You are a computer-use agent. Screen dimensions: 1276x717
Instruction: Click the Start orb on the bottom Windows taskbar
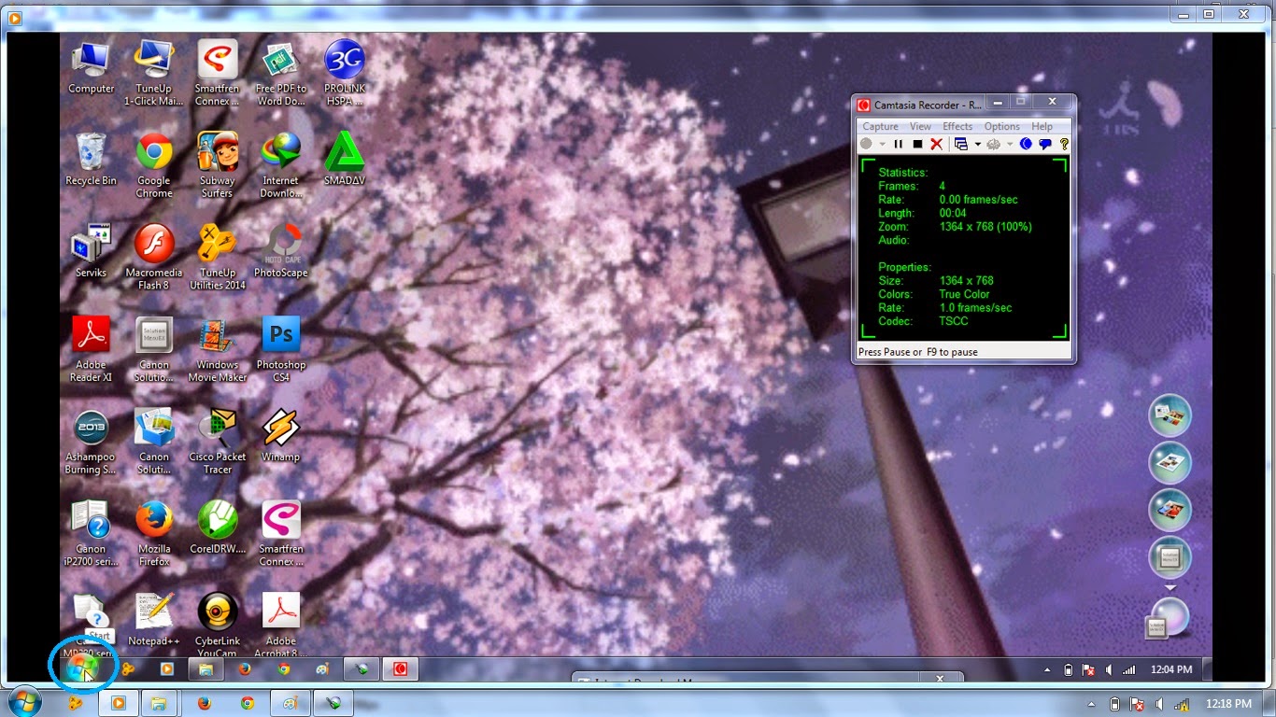click(x=23, y=702)
